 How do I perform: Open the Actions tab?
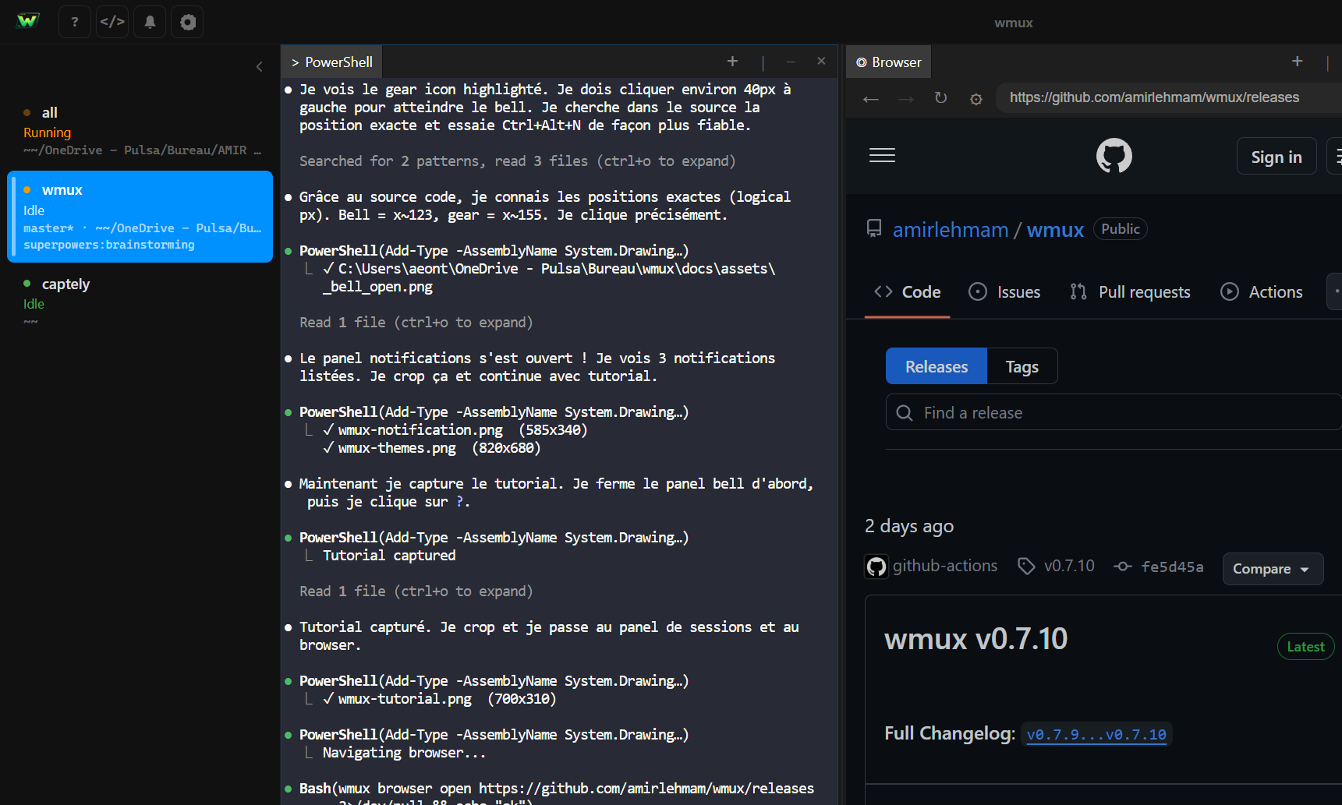tap(1261, 292)
